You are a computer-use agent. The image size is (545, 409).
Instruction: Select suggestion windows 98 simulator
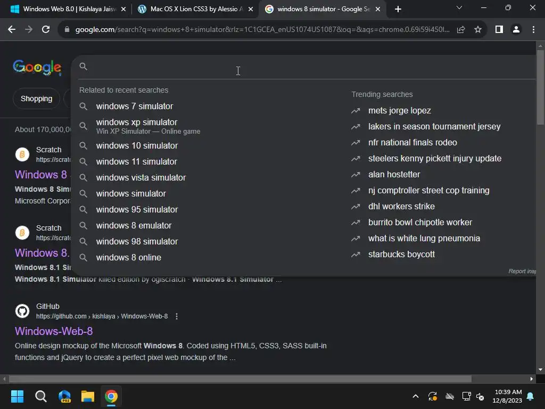(137, 241)
